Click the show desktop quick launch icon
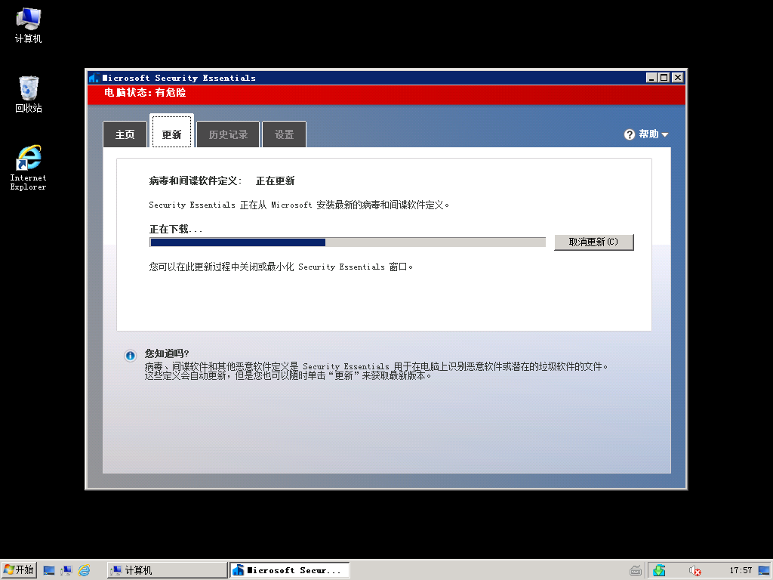This screenshot has width=773, height=580. (49, 570)
